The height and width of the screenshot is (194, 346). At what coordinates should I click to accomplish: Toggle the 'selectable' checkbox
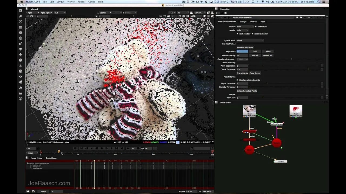click(x=256, y=26)
